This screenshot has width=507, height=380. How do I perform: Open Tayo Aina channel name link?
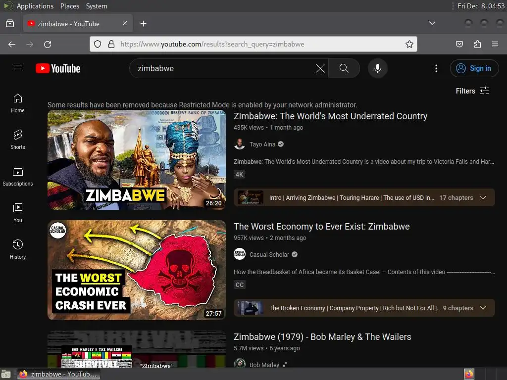[x=262, y=144]
